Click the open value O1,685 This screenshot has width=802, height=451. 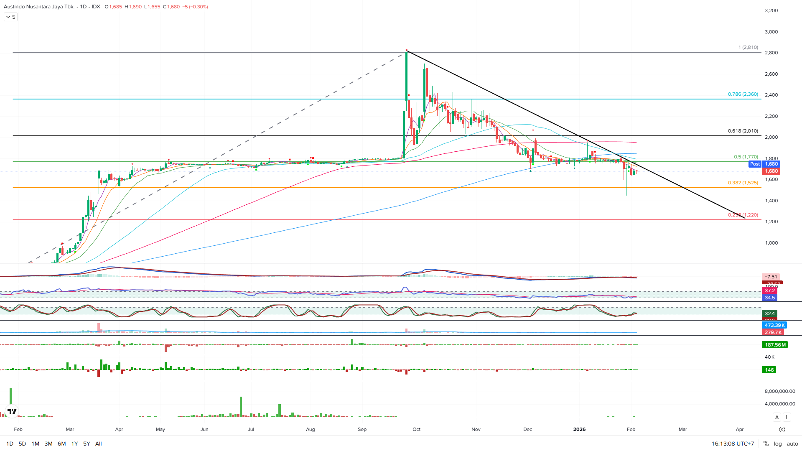(113, 7)
